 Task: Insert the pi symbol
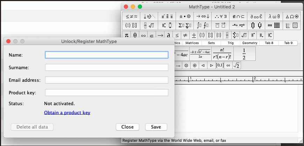127,35
